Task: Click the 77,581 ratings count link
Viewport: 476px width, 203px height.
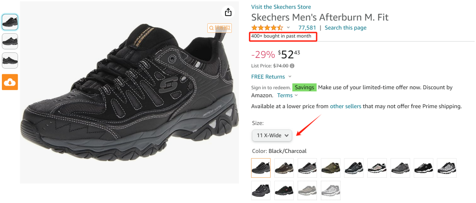Action: tap(307, 27)
